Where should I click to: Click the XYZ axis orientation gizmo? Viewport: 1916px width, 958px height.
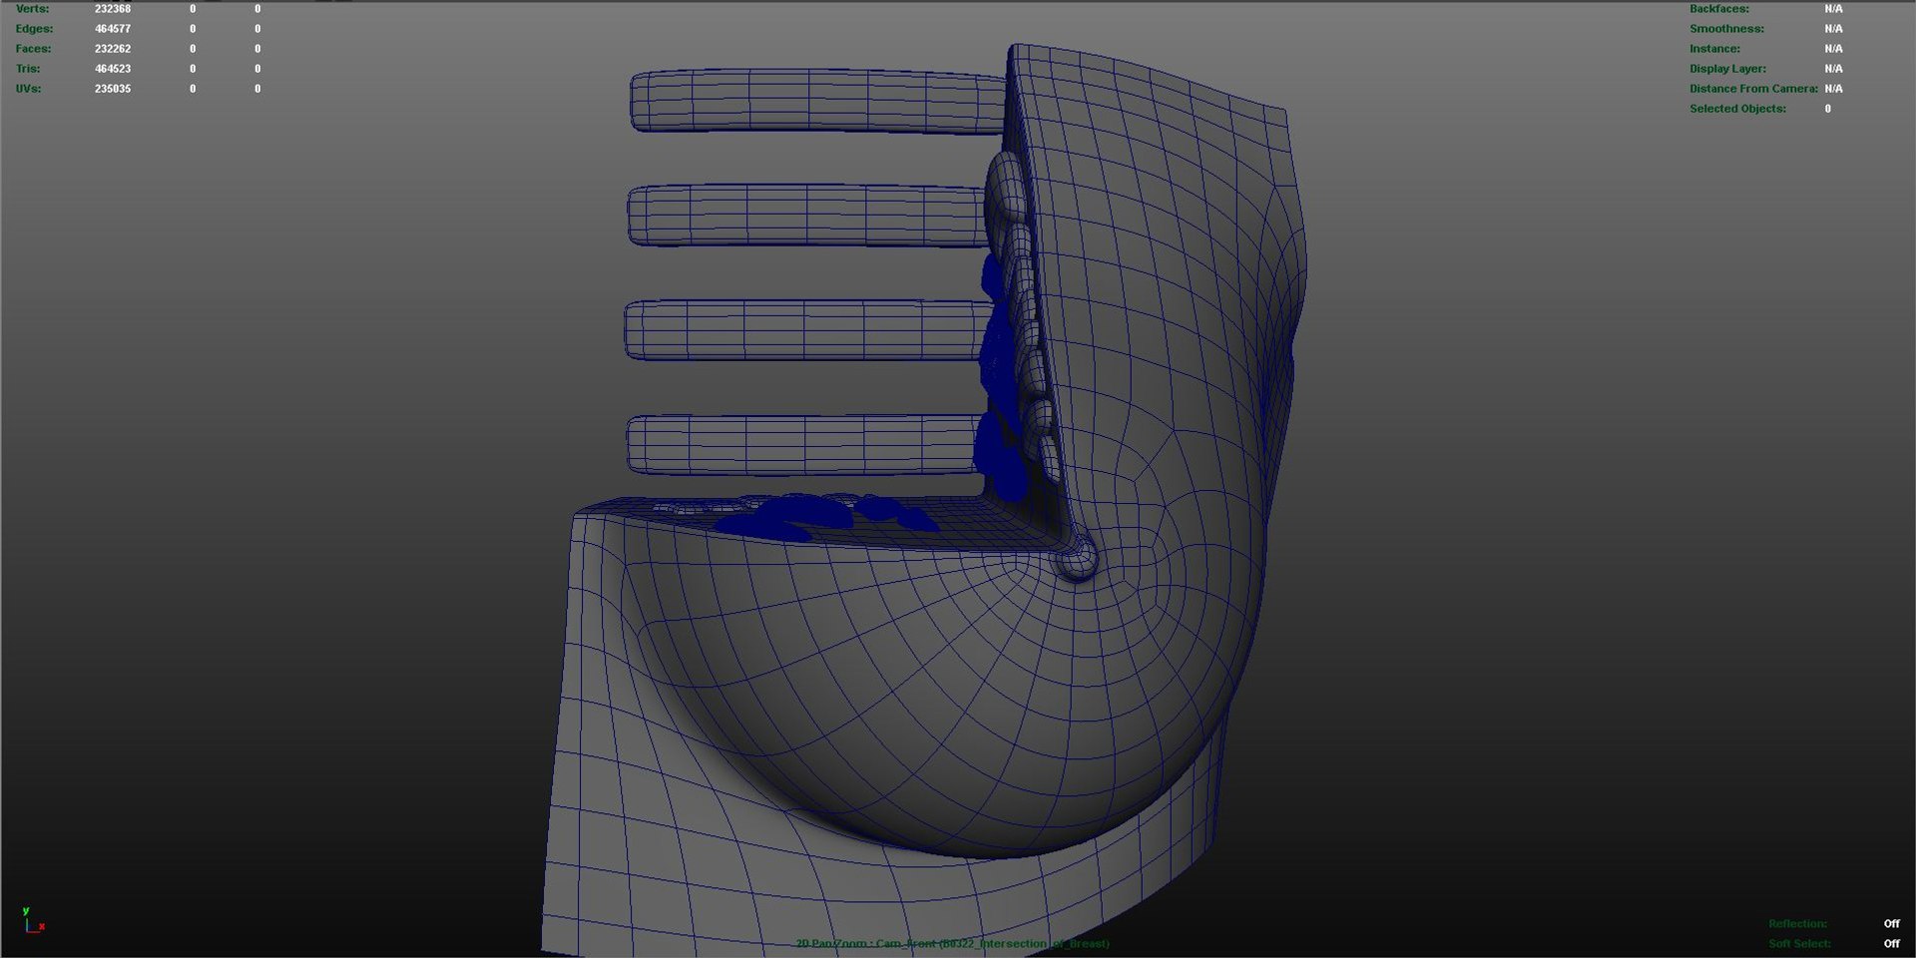(33, 920)
